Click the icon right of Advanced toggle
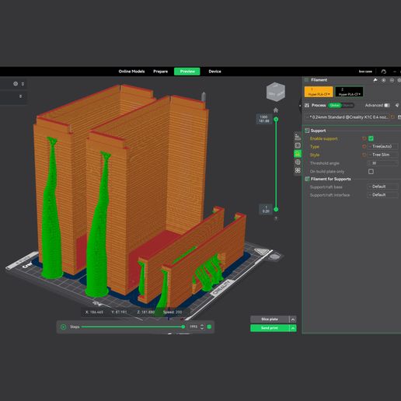This screenshot has width=401, height=401. pos(397,106)
